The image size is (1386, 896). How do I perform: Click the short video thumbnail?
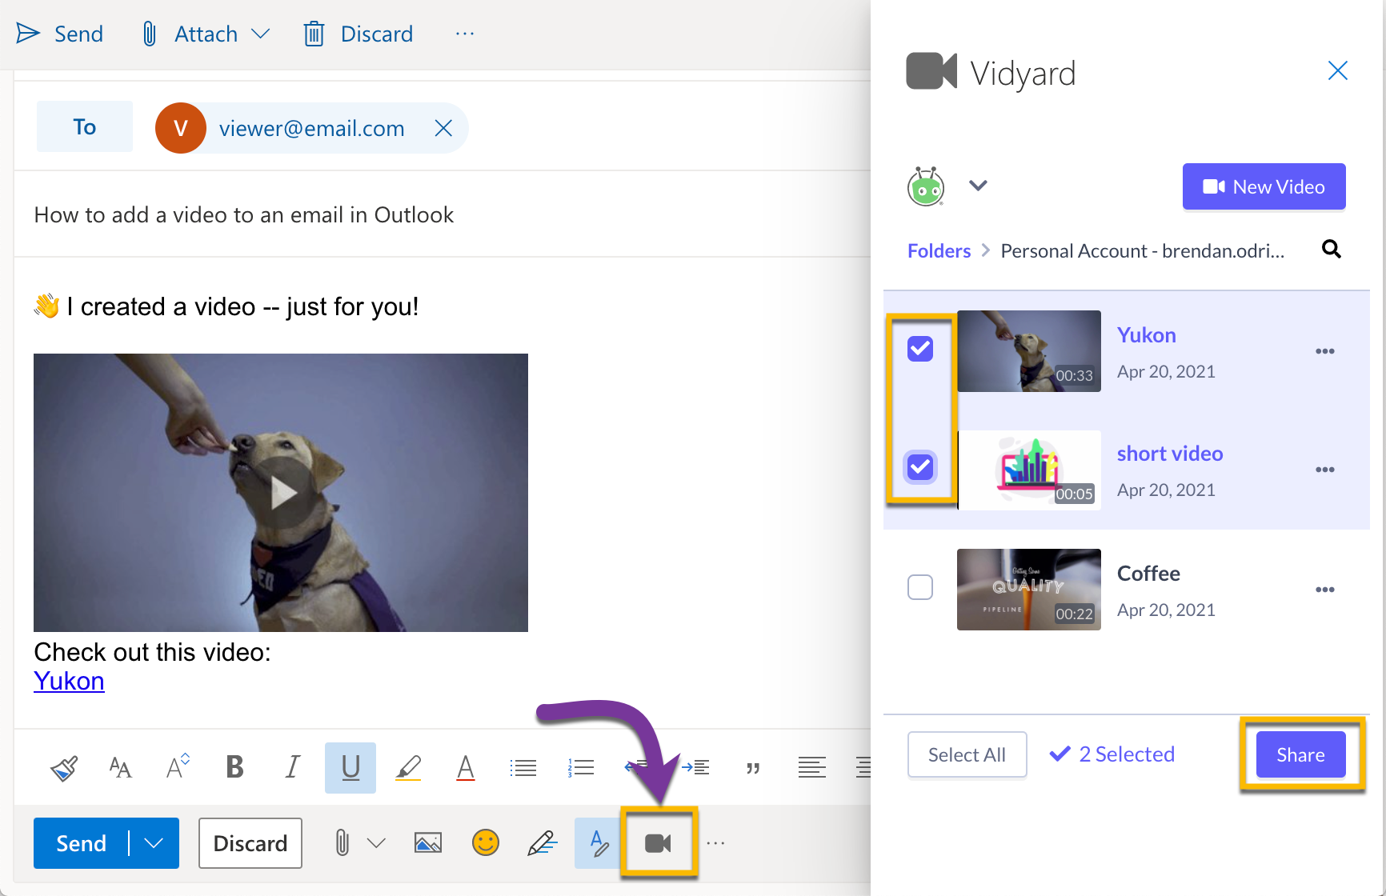(x=1029, y=470)
